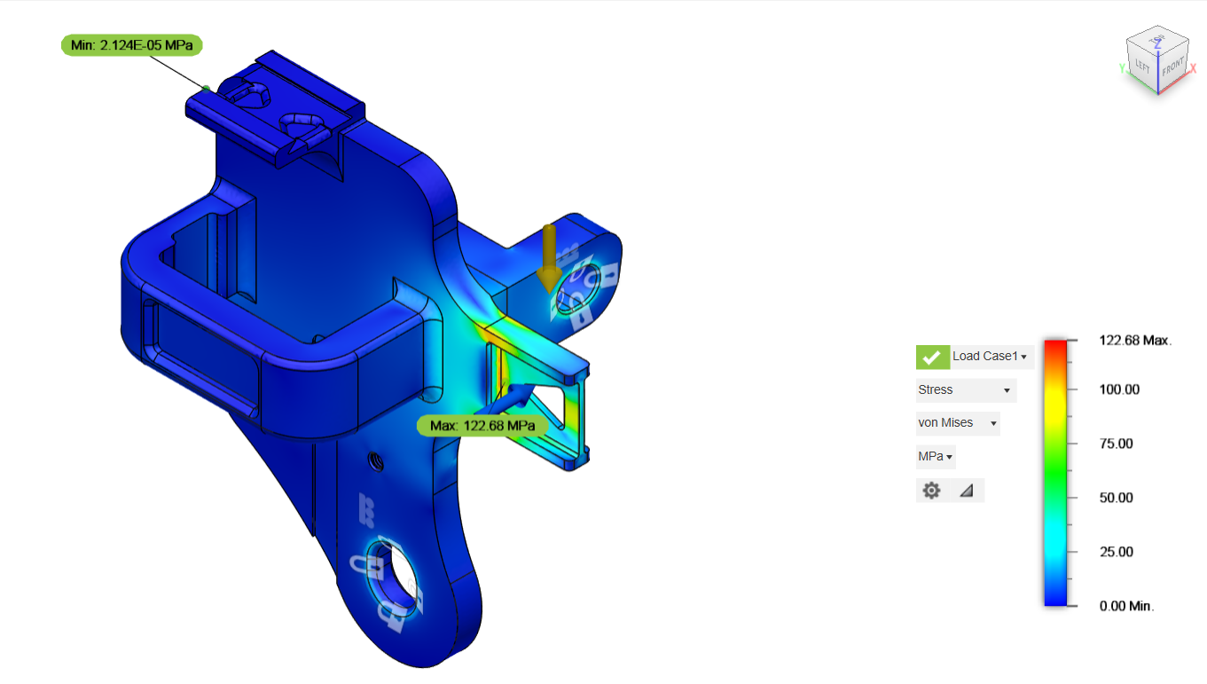Click the Y axis label on the ViewCube
This screenshot has height=684, width=1207.
coord(1122,68)
